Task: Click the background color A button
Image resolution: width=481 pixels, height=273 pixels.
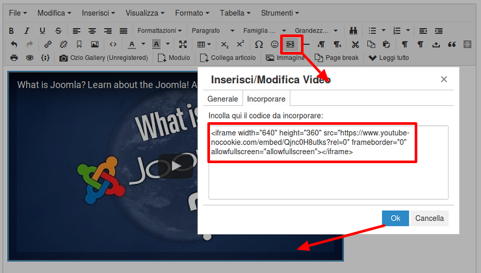Action: [x=156, y=44]
